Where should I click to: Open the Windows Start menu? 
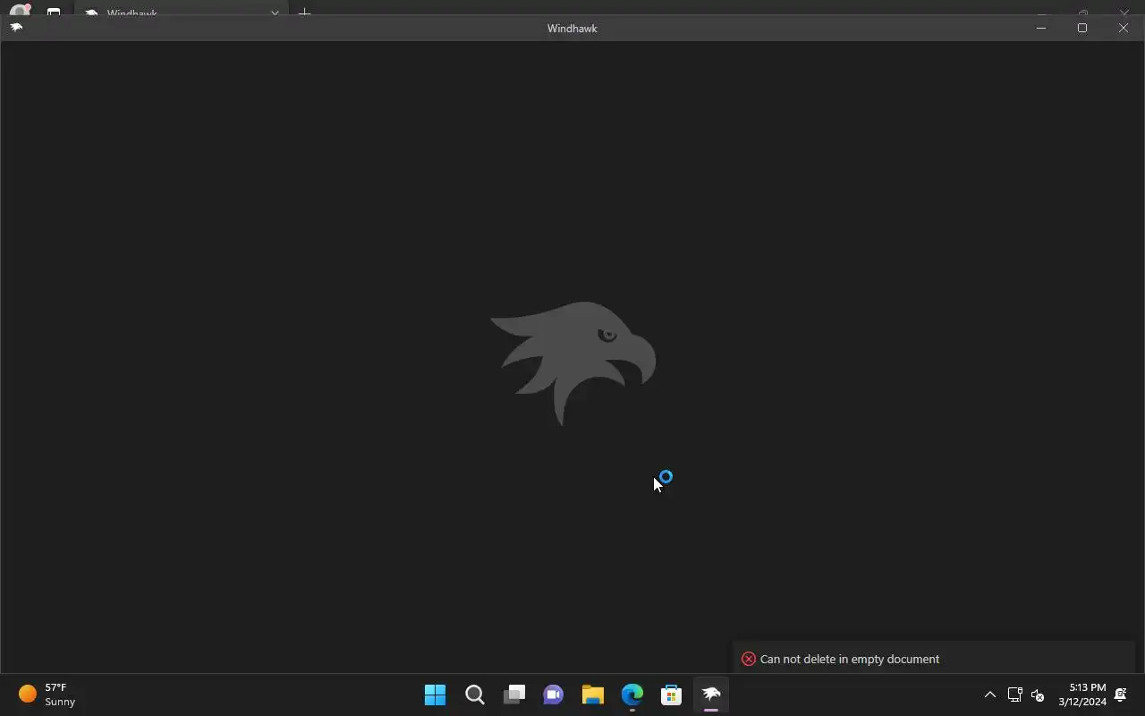(x=436, y=695)
